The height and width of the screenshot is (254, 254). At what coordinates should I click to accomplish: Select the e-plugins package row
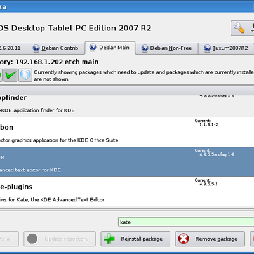point(127,192)
